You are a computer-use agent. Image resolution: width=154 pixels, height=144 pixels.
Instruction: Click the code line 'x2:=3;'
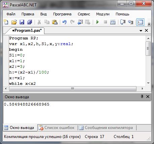click(17, 66)
